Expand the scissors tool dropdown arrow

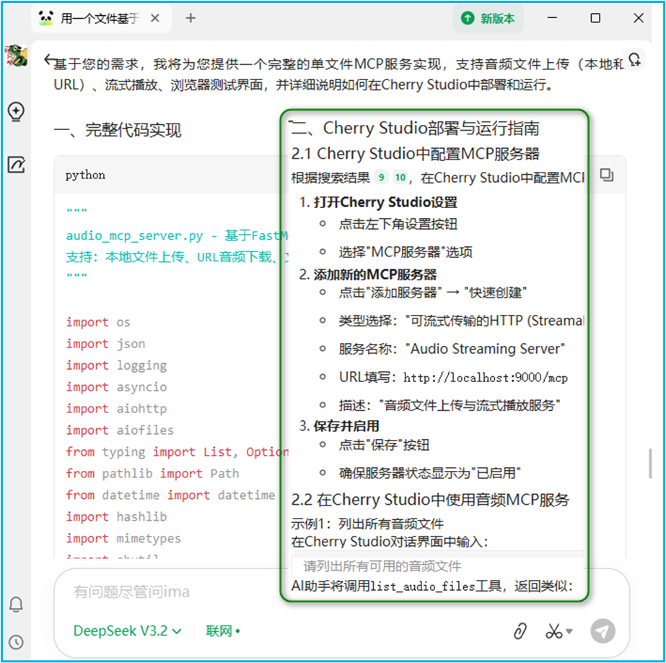(x=569, y=631)
